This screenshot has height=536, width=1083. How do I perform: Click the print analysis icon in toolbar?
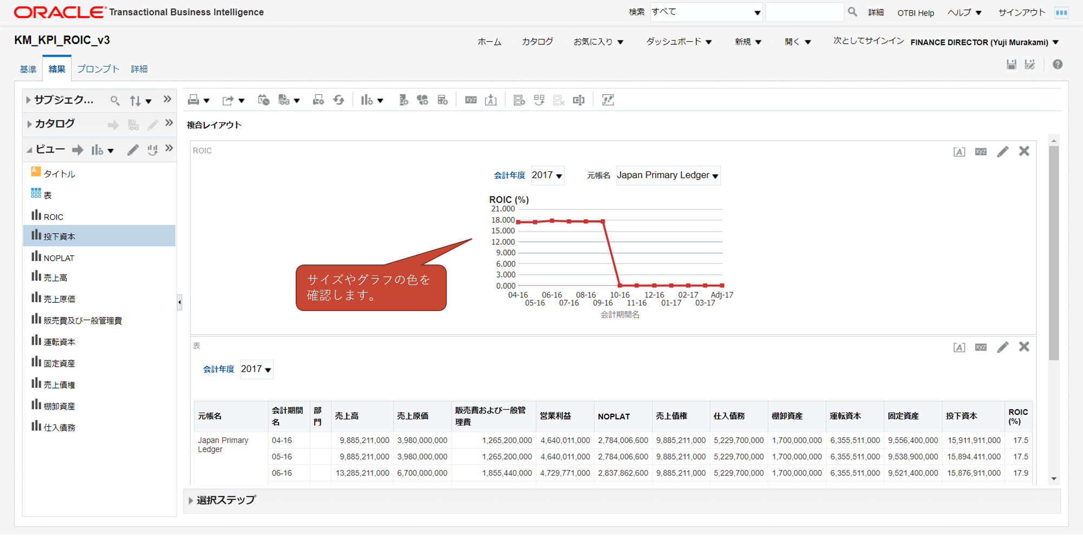point(193,100)
